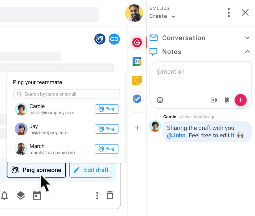Click the shareable link icon on the email

114,39
